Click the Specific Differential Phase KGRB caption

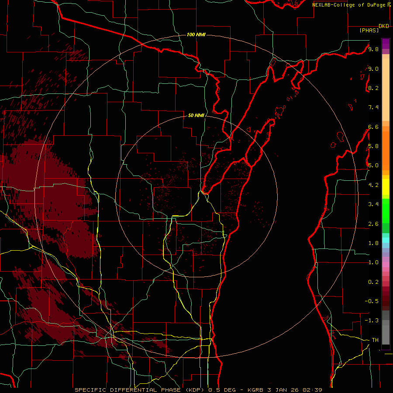tap(199, 390)
